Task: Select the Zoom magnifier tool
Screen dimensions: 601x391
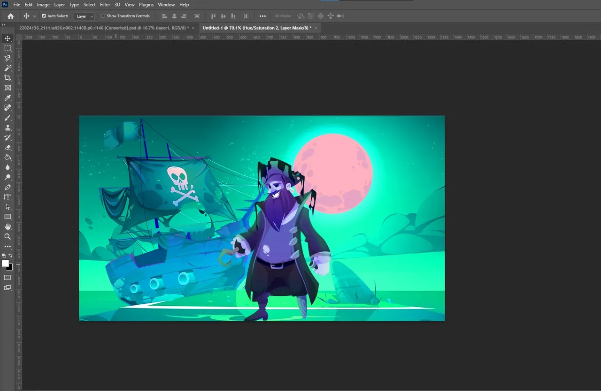Action: click(8, 236)
